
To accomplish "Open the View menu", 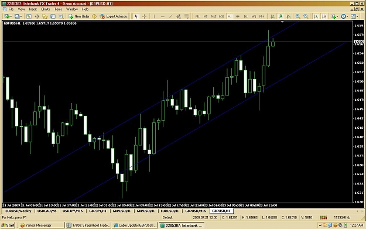I will [21, 9].
